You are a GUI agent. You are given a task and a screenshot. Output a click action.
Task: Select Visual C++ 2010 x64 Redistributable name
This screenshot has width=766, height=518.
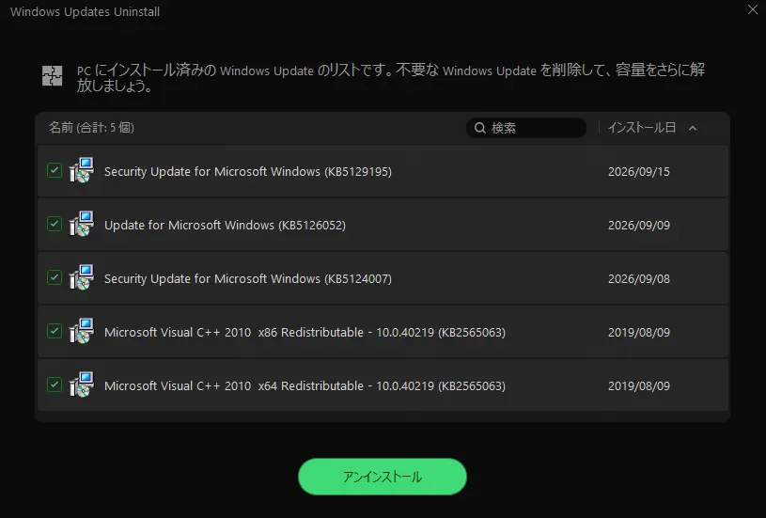[x=305, y=385]
